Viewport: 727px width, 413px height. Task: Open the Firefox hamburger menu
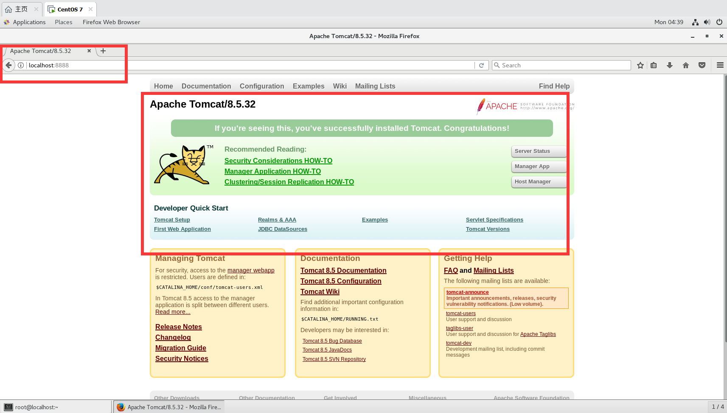tap(720, 65)
